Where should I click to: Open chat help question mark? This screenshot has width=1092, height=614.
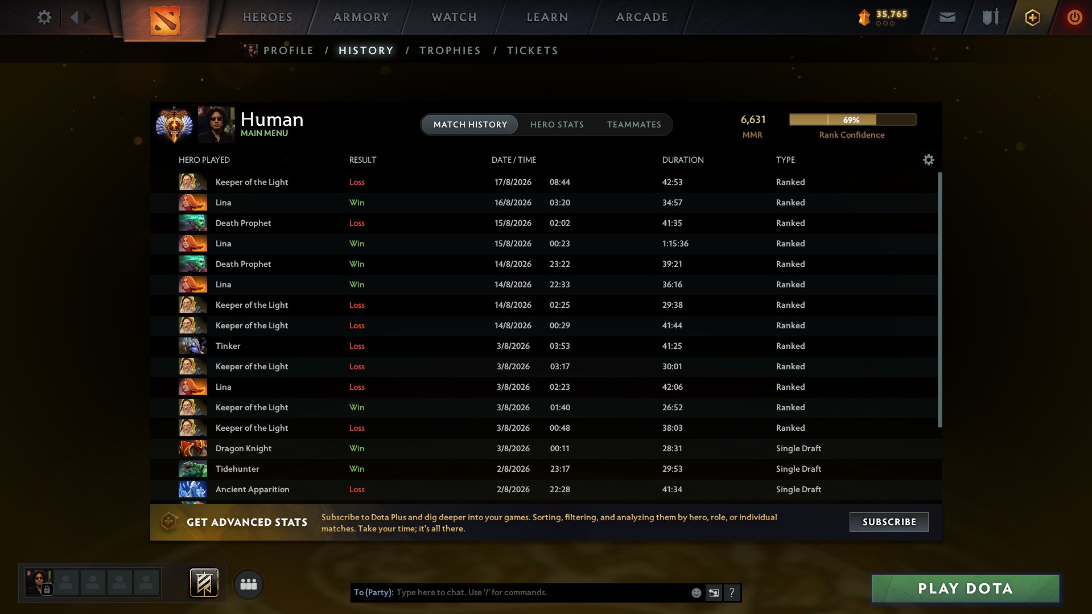pyautogui.click(x=732, y=592)
